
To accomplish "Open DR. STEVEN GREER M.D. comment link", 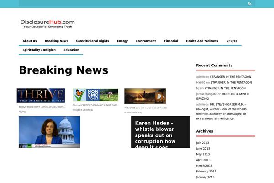I will 221,112.
